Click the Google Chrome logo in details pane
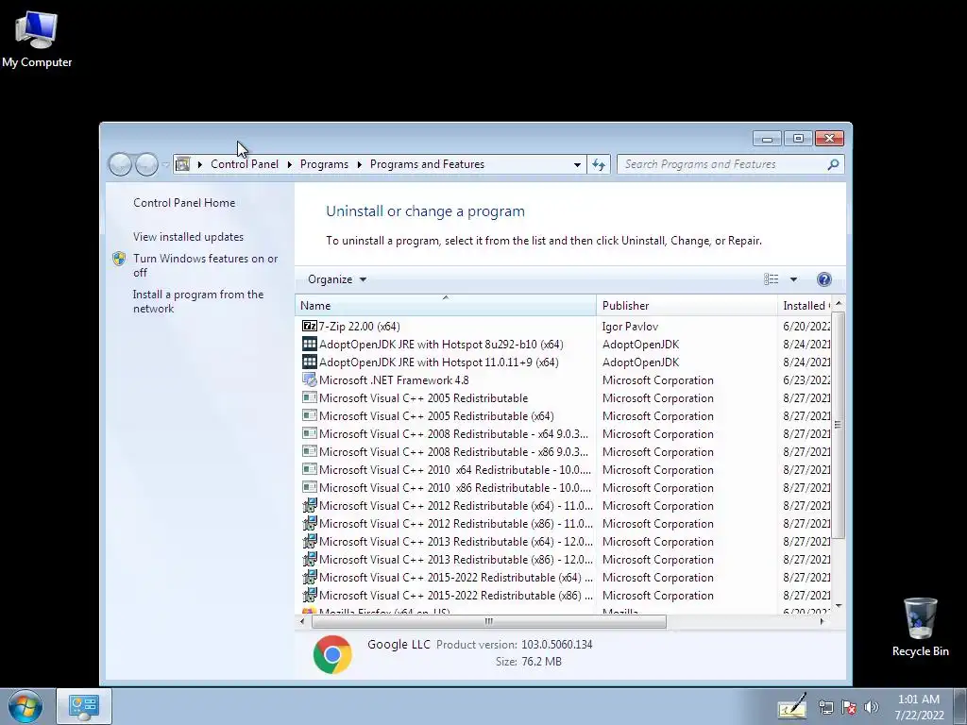The image size is (967, 725). coord(332,654)
